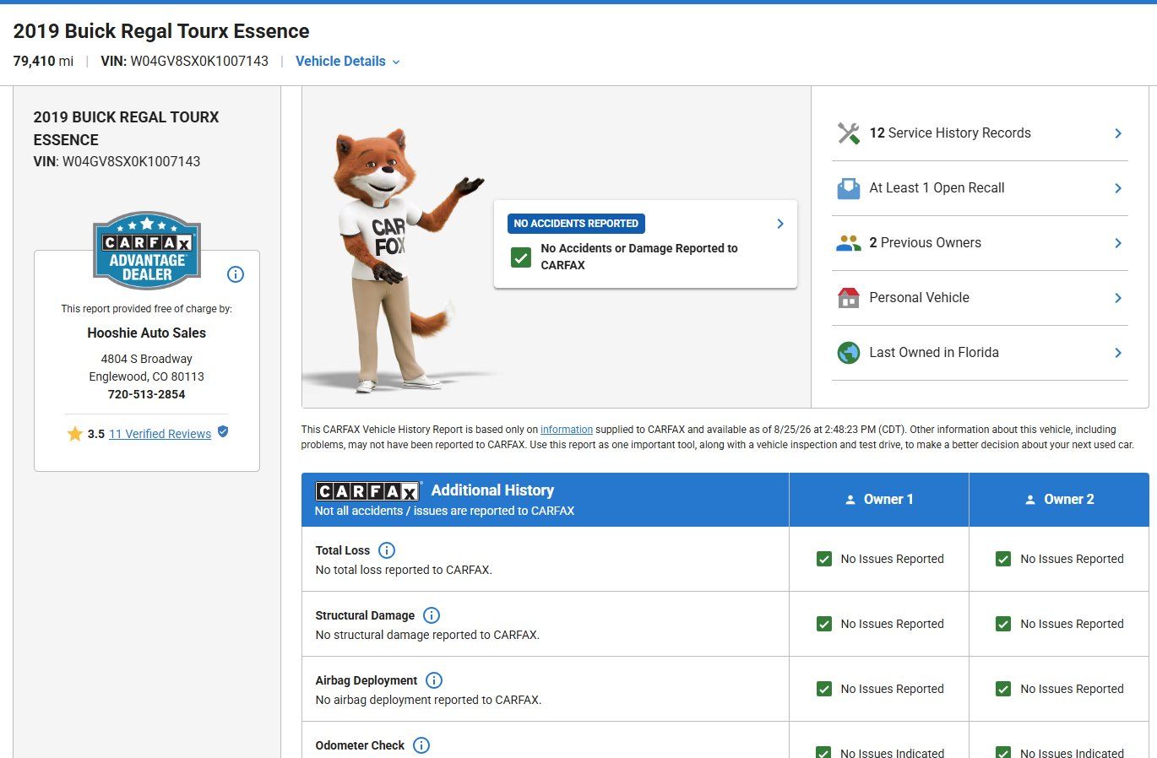Open the Airbag Deployment info icon
This screenshot has height=758, width=1157.
coord(434,680)
